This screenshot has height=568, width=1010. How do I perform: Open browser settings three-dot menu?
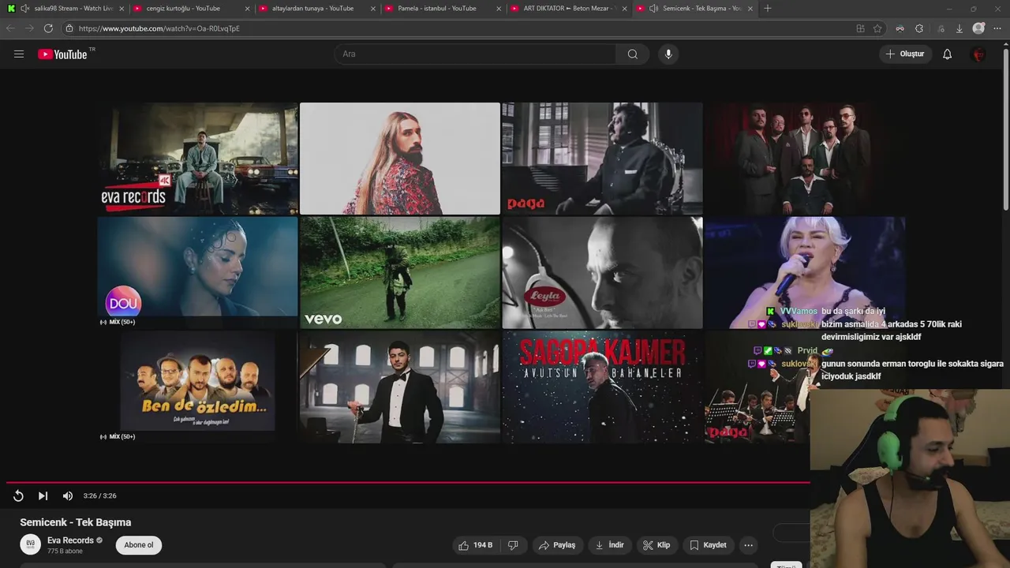pyautogui.click(x=998, y=28)
